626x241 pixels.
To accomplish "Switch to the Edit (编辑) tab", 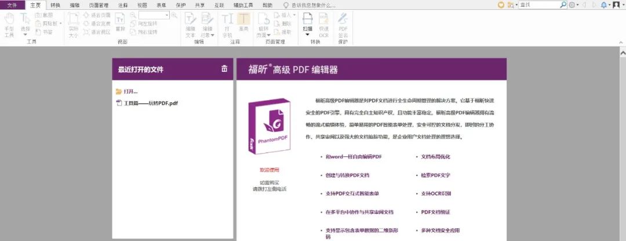I will 74,5.
